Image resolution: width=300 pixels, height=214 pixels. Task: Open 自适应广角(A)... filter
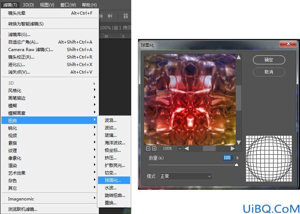click(x=50, y=42)
